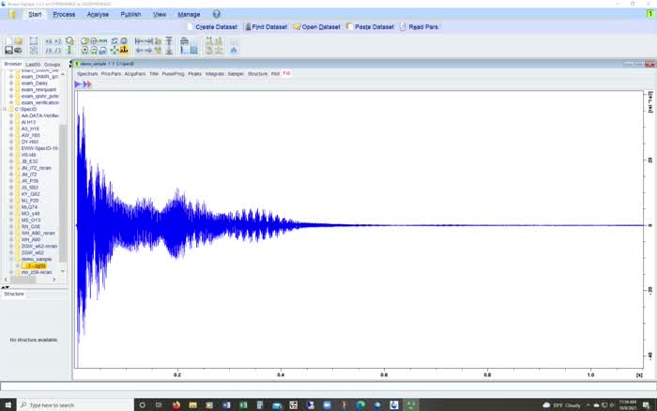Screen dimensions: 657x411
Task: Click the browser tree horizontal scrollbar
Action: (x=23, y=280)
